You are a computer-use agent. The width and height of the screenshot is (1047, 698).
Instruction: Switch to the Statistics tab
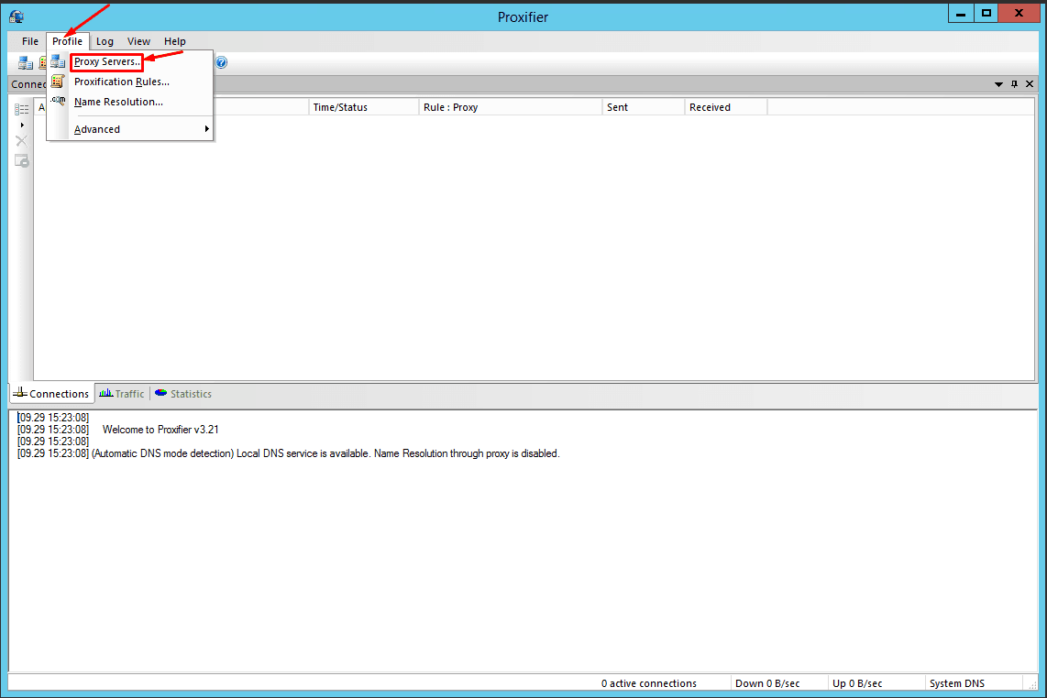coord(183,394)
